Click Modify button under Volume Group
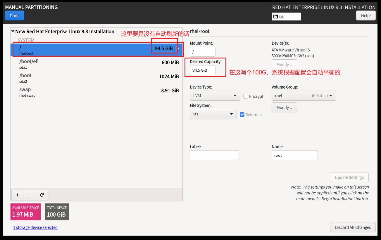This screenshot has height=240, width=381. [x=284, y=107]
